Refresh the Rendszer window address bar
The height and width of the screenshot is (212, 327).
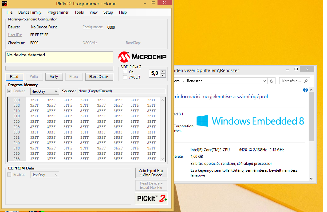point(272,81)
